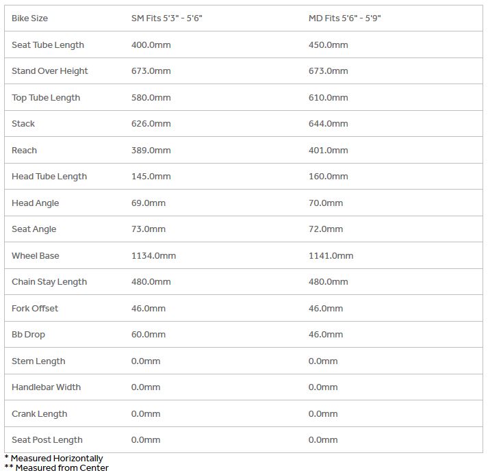
Task: Click the 580.0mm Top Tube Length value
Action: click(151, 98)
